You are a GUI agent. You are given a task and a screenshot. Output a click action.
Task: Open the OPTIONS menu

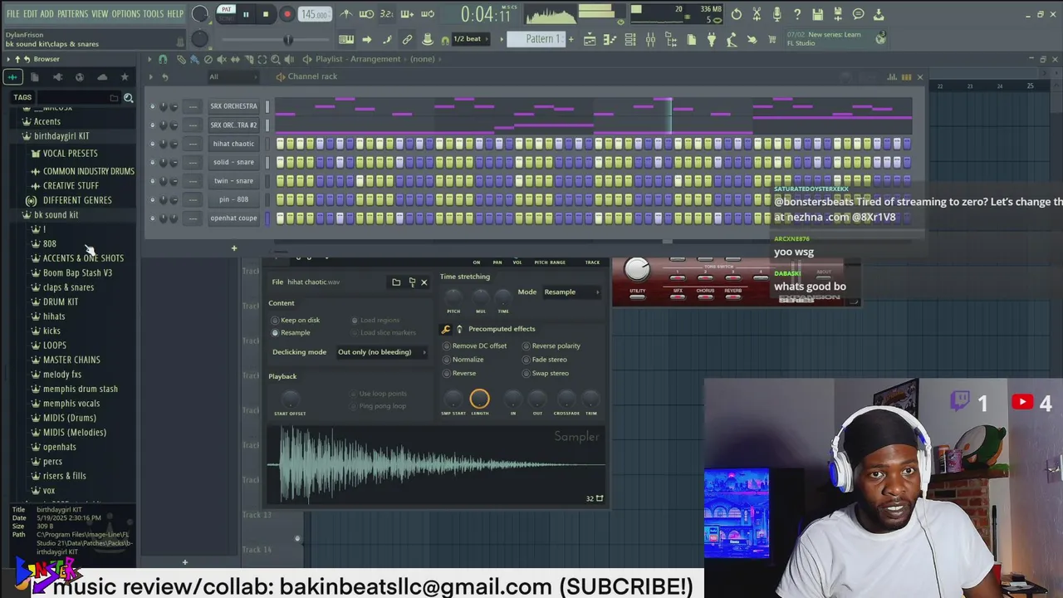click(125, 14)
